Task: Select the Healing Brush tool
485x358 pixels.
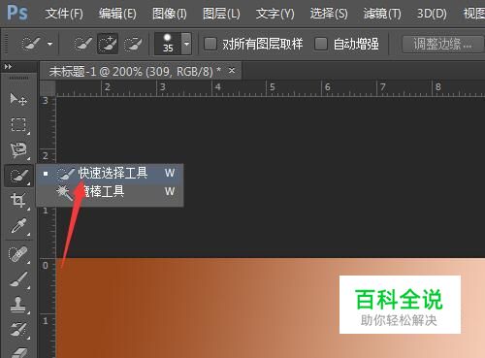Action: (x=18, y=254)
